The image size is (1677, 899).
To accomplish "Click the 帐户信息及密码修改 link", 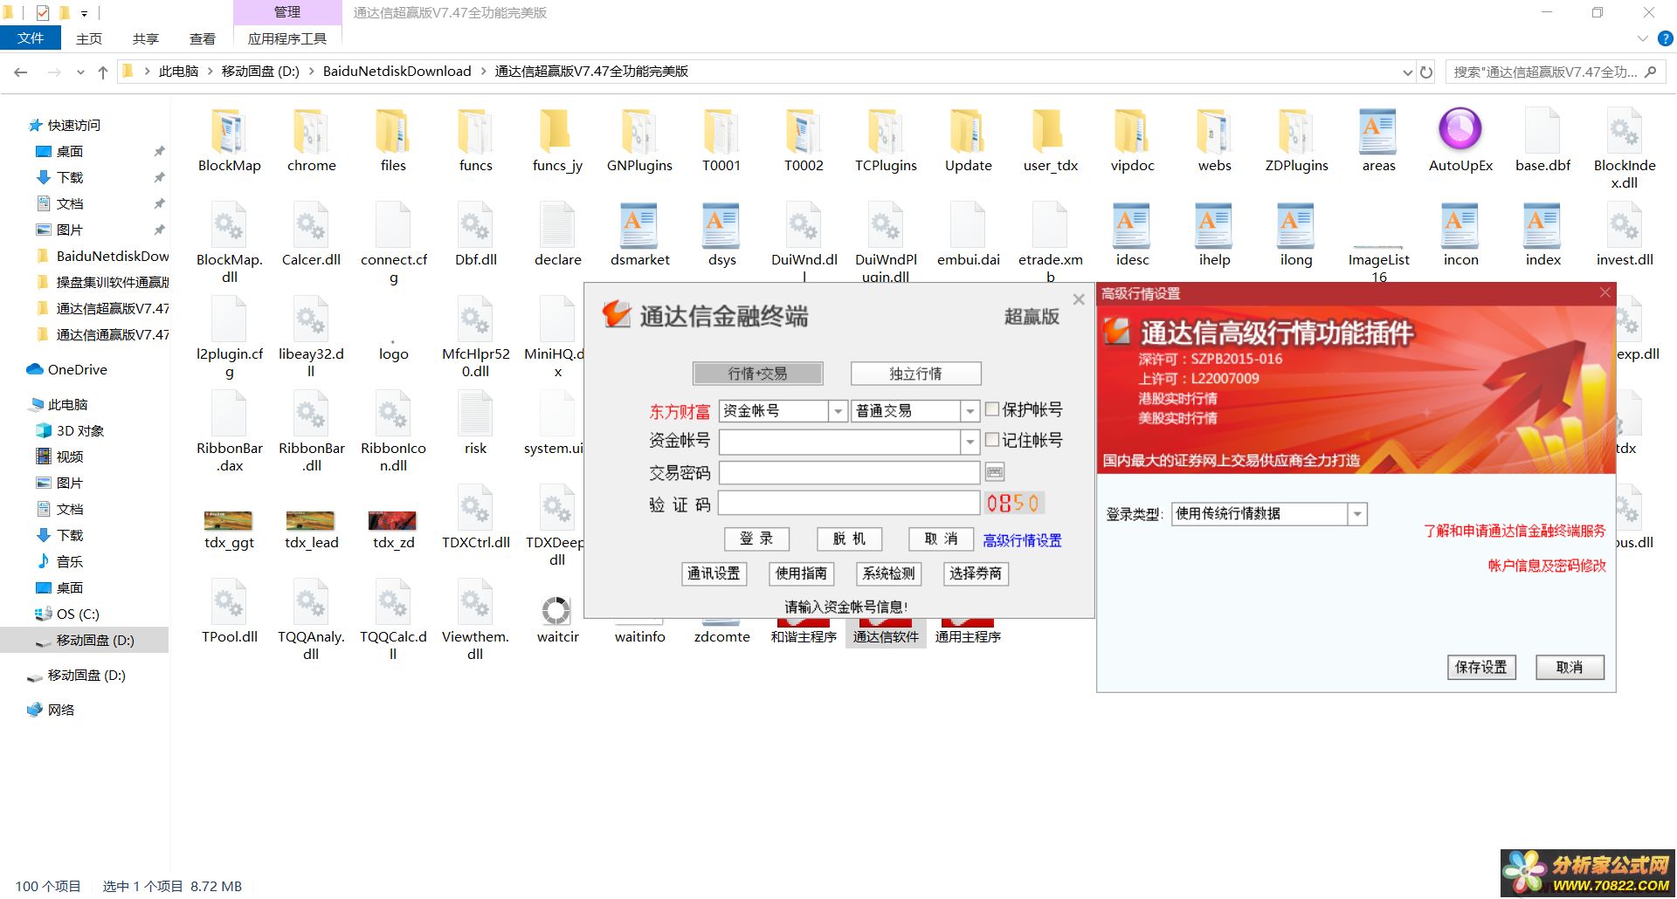I will click(1547, 566).
